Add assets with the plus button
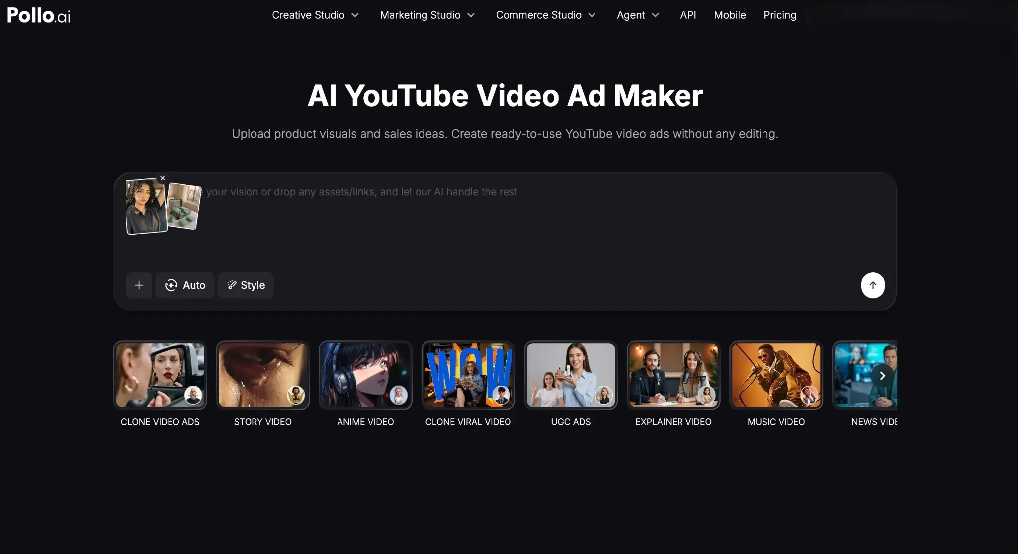Viewport: 1018px width, 554px height. (139, 285)
